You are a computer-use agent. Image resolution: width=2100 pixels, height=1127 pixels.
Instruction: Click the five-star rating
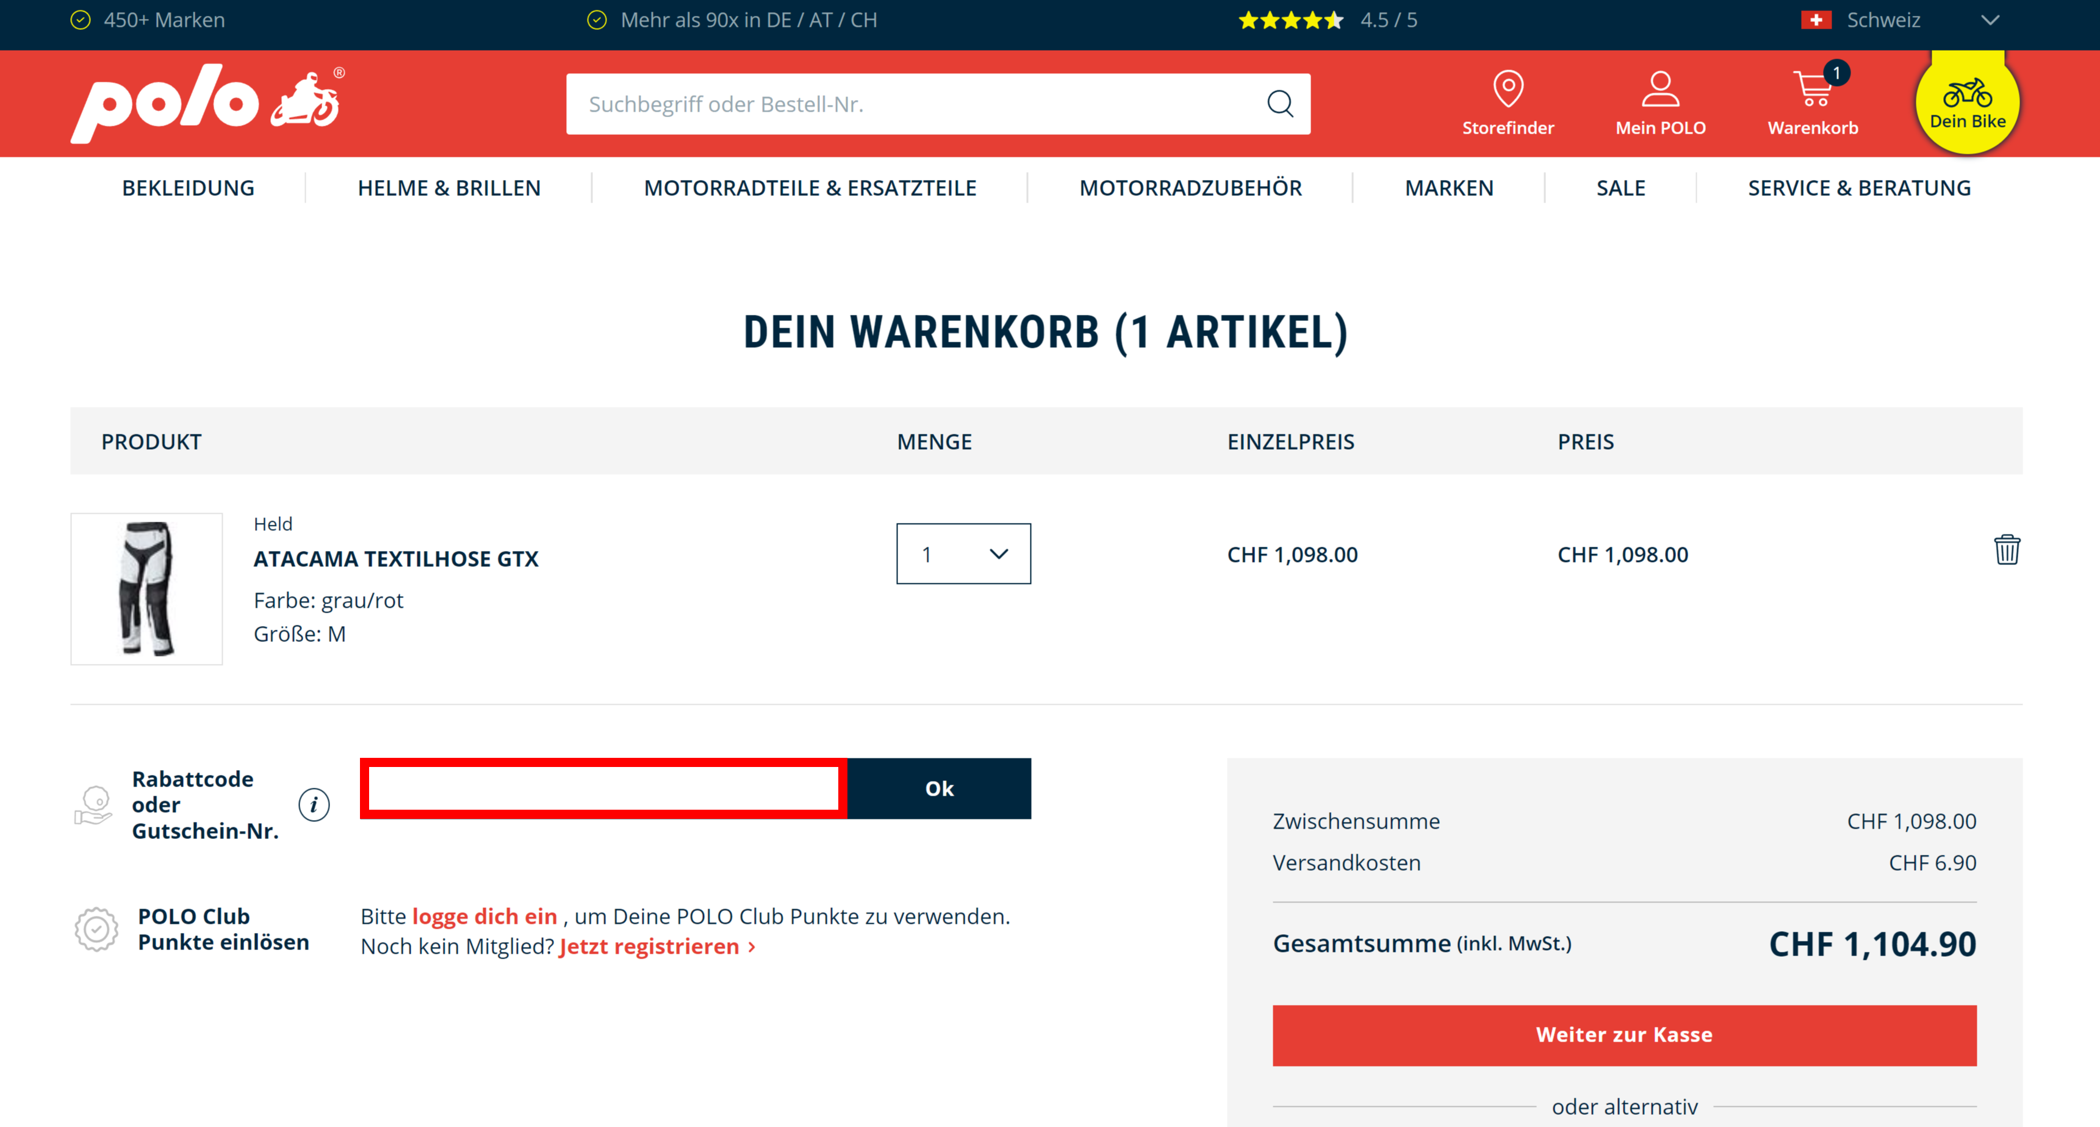[1290, 20]
